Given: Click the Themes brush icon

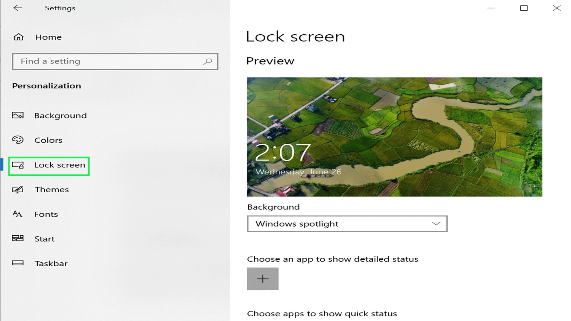Looking at the screenshot, I should pyautogui.click(x=18, y=190).
